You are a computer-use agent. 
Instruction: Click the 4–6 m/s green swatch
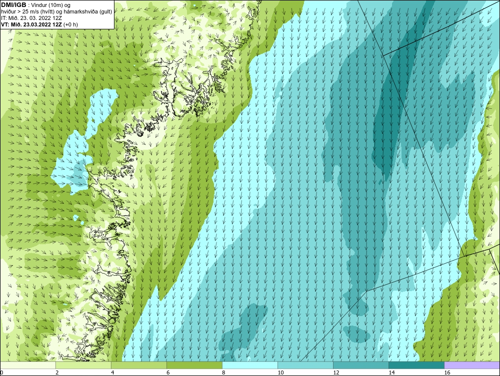point(138,365)
